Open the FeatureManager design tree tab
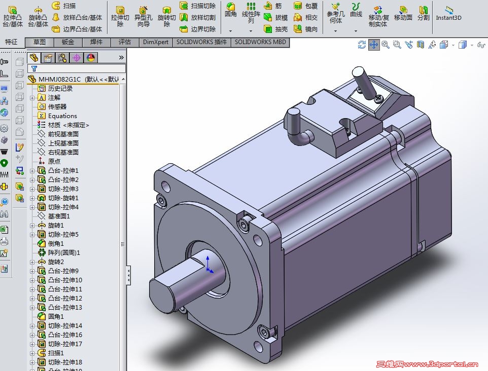488x371 pixels. coord(34,58)
